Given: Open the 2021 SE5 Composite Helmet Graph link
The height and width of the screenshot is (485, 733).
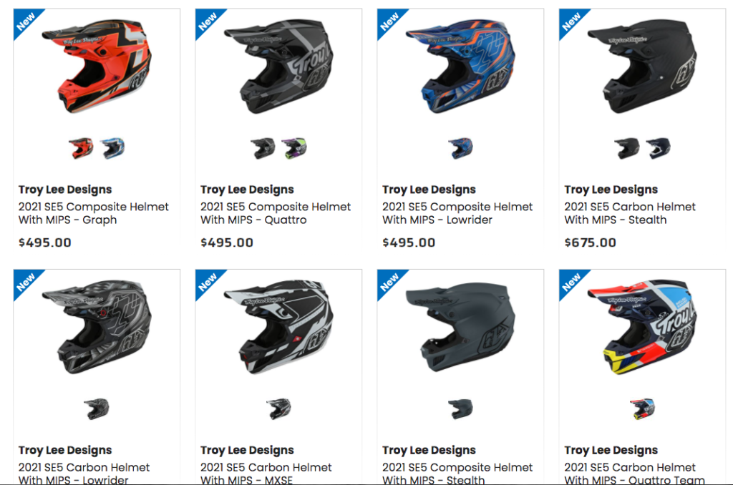Looking at the screenshot, I should 93,213.
